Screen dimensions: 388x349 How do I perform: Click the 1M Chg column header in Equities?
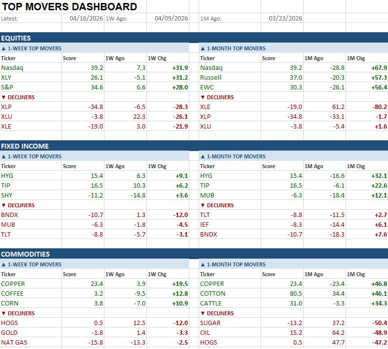point(367,58)
